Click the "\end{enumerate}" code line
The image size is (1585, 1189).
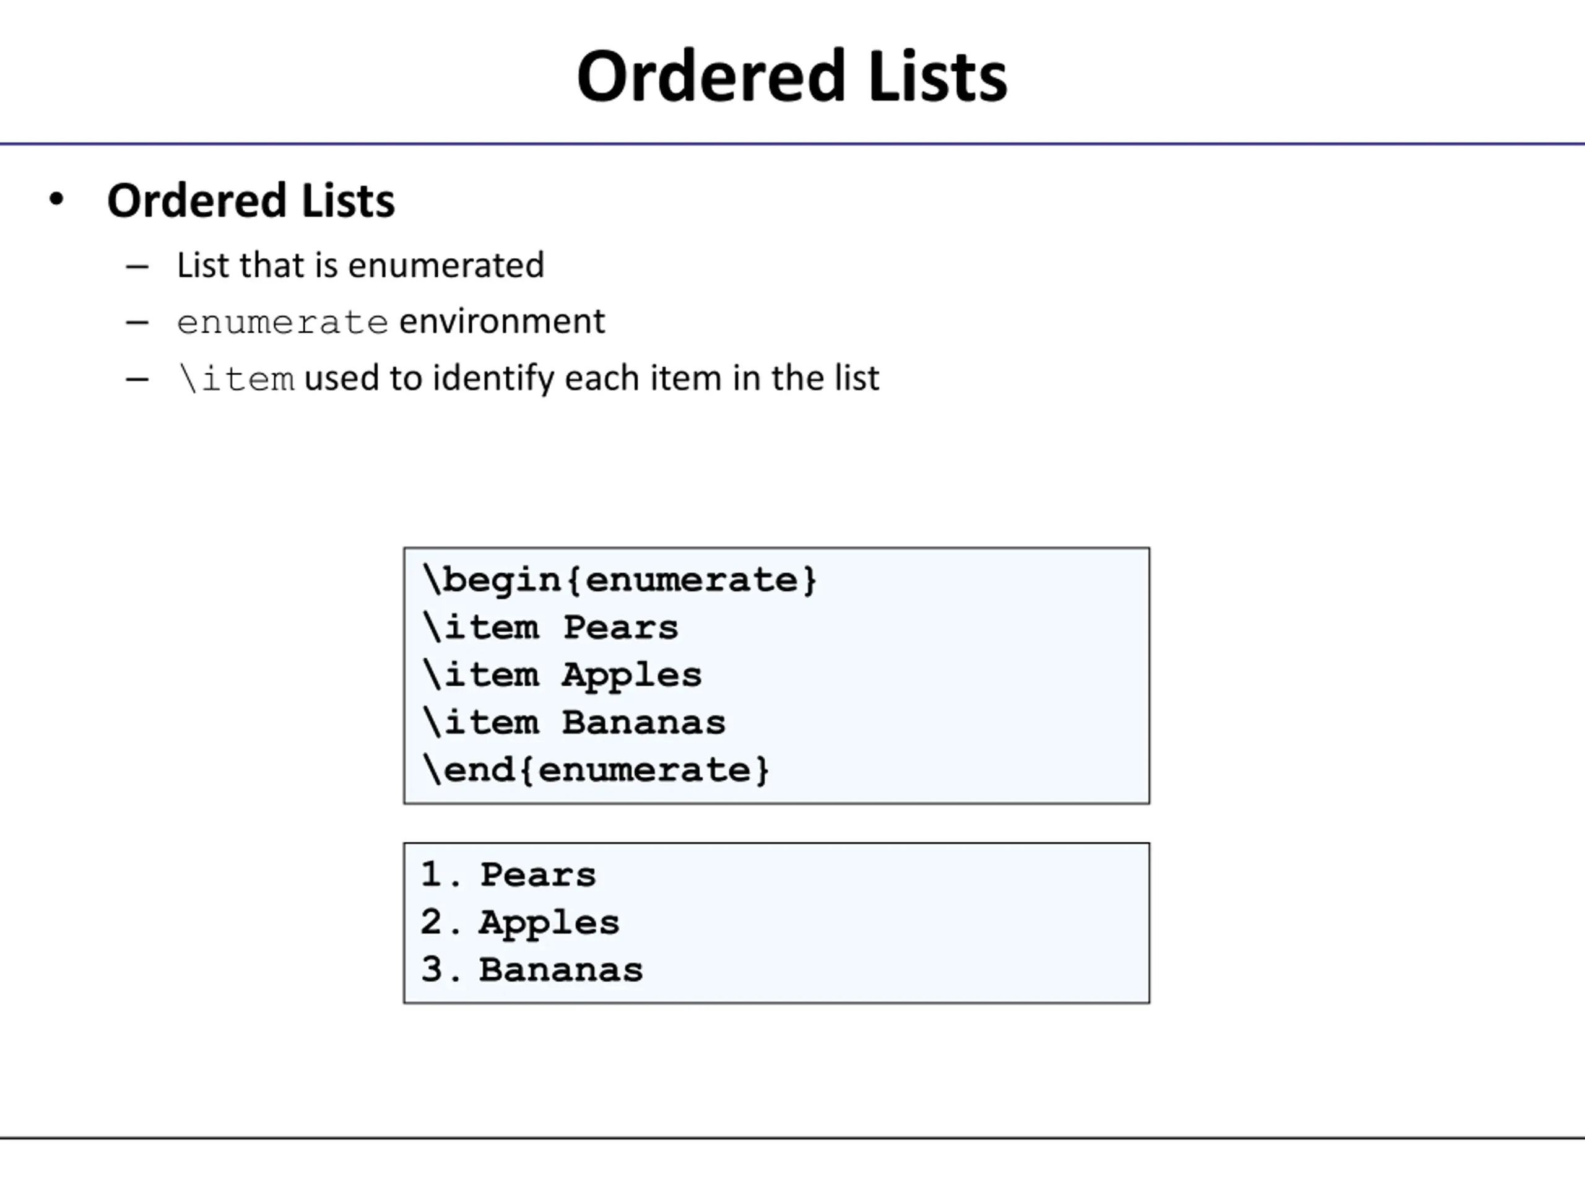pyautogui.click(x=596, y=770)
